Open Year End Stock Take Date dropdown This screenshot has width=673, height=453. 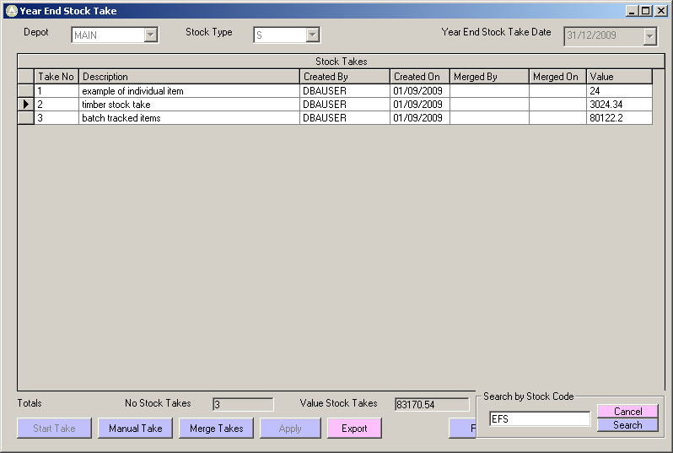point(649,36)
